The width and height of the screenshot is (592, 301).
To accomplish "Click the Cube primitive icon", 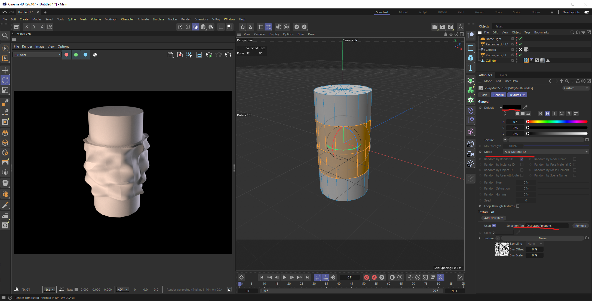I will [x=470, y=58].
